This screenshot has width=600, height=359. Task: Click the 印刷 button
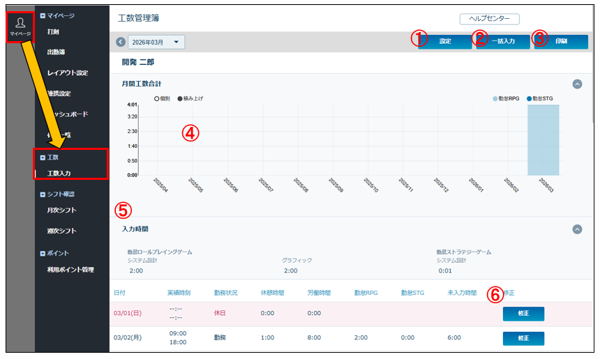point(561,42)
